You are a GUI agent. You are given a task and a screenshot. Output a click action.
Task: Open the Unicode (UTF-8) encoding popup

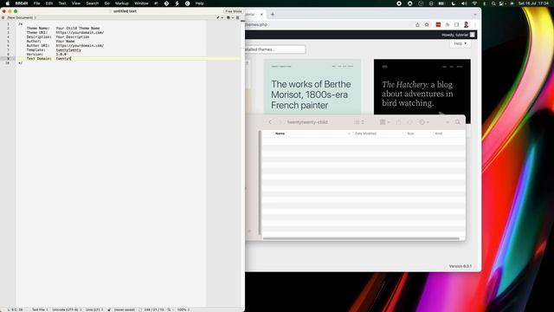click(67, 309)
